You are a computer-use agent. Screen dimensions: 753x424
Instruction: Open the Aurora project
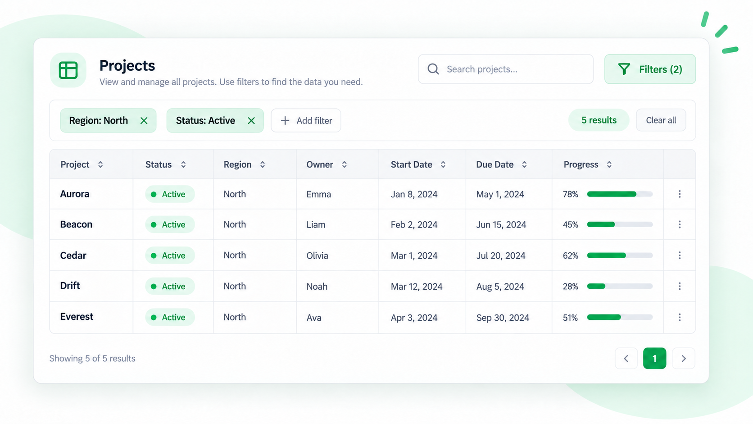75,194
